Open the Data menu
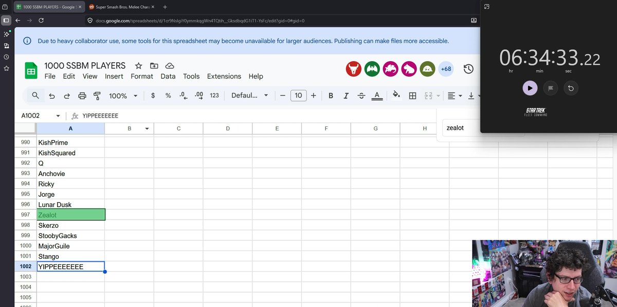617x307 pixels. (x=168, y=76)
